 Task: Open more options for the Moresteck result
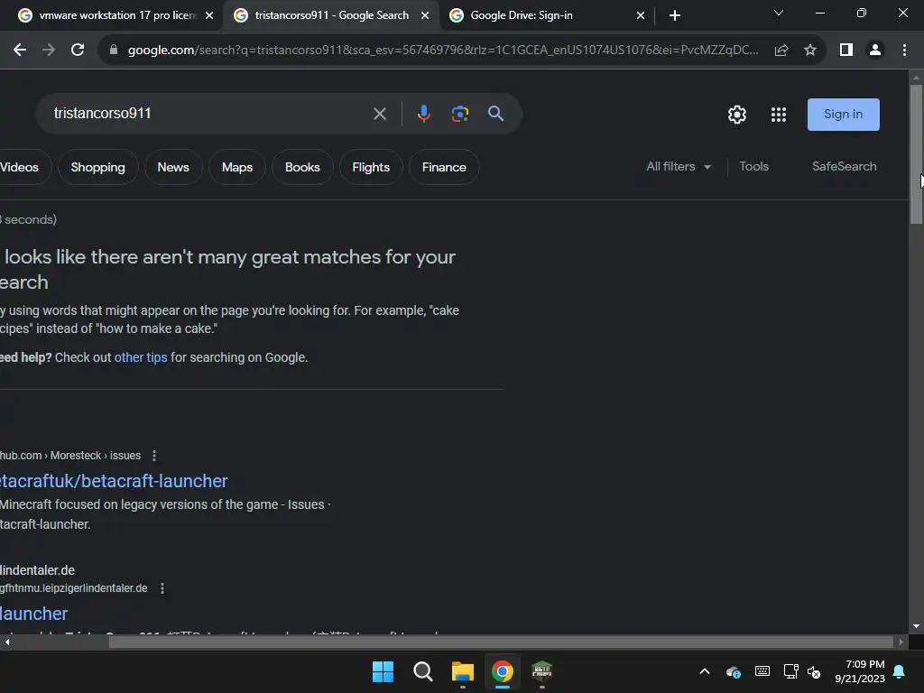tap(153, 456)
